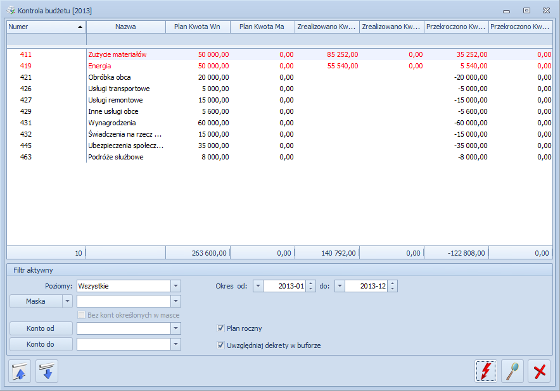Click the red lightning recalculate button

[x=485, y=371]
